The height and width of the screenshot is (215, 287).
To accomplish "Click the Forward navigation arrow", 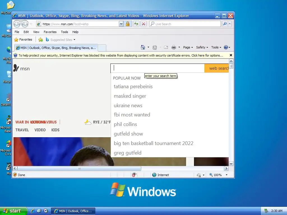I will [x=25, y=24].
